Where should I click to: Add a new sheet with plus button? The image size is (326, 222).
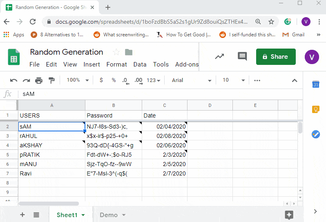[x=22, y=215]
